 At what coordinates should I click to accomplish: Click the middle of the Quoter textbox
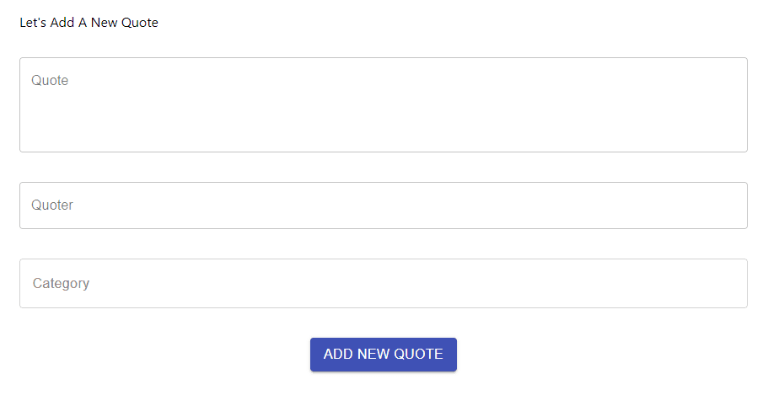[383, 206]
